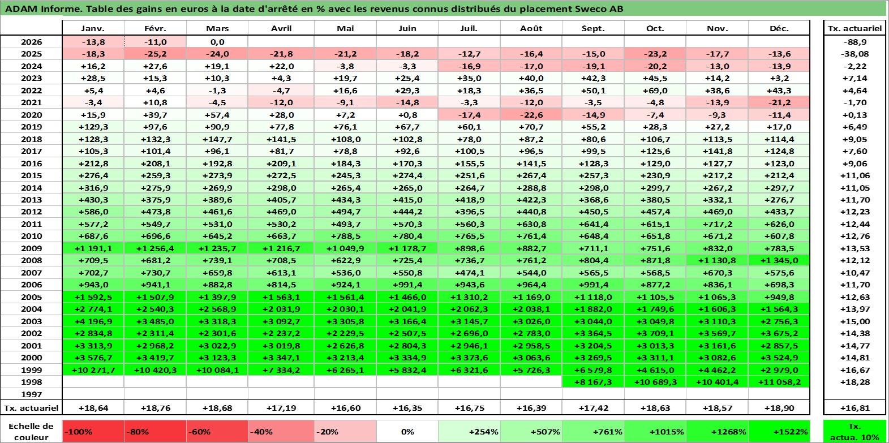Click the cell showing +788,5
The image size is (889, 443).
[345, 236]
